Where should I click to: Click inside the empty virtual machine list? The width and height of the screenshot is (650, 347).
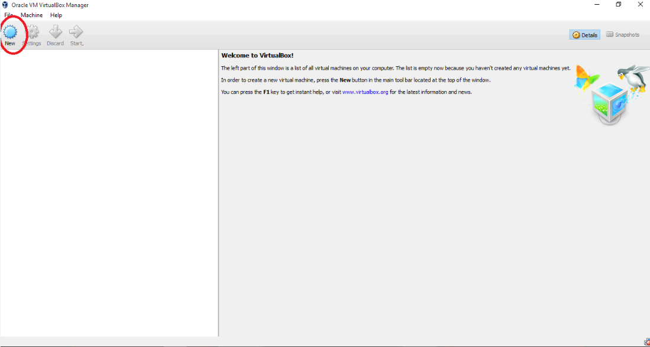tap(109, 189)
